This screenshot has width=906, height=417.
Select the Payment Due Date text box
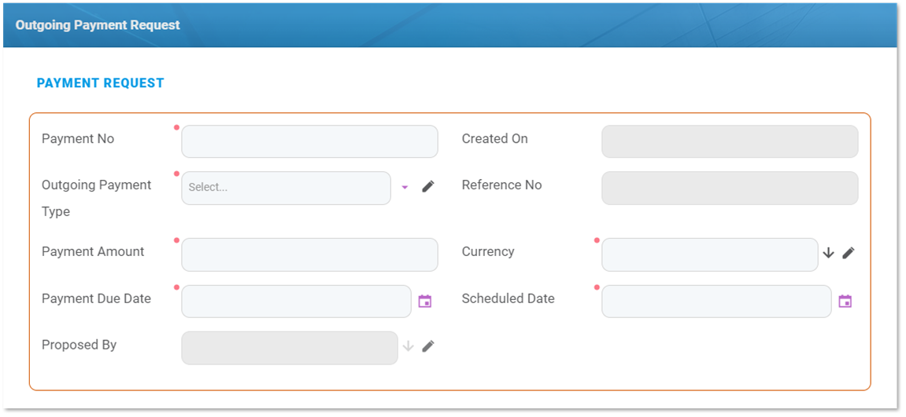coord(296,301)
